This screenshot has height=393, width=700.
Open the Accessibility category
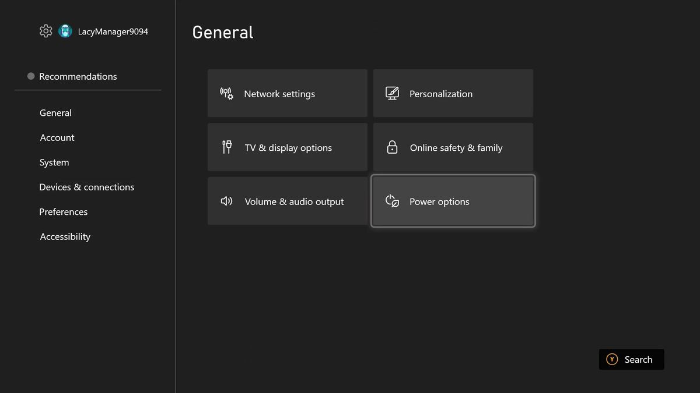click(65, 236)
